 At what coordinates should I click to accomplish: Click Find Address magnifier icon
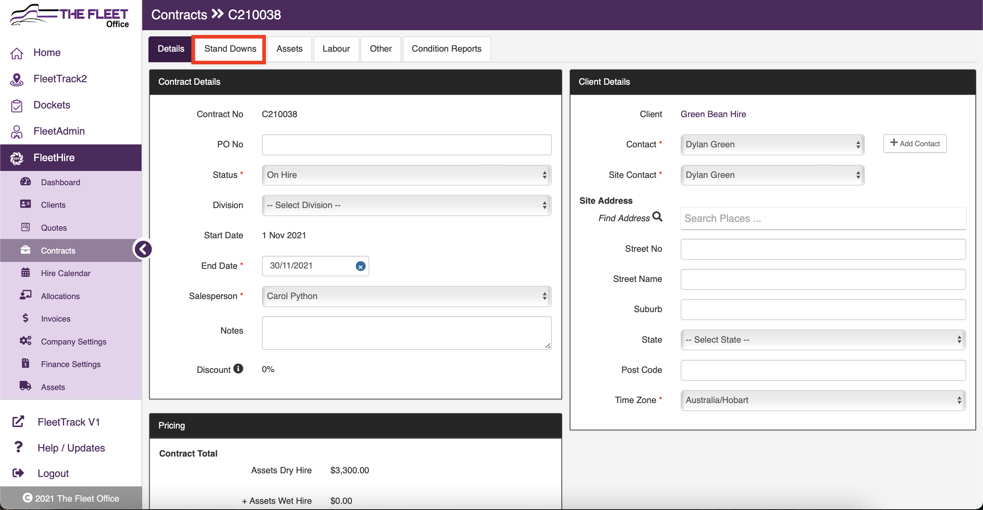pyautogui.click(x=657, y=217)
